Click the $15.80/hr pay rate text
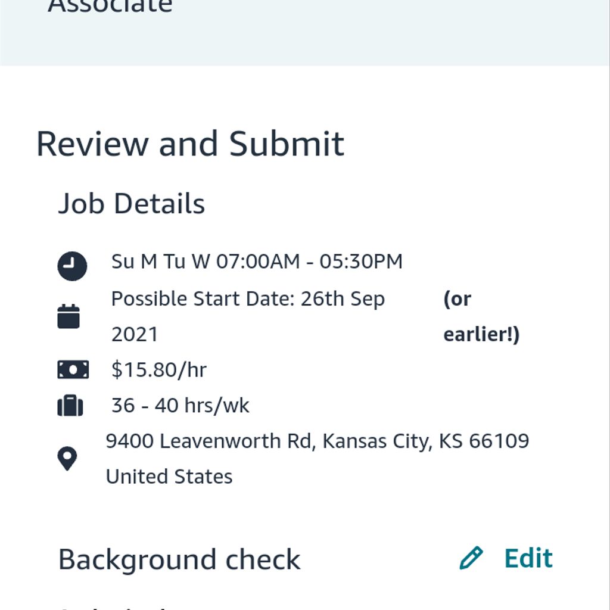Screen dimensions: 610x610 158,369
